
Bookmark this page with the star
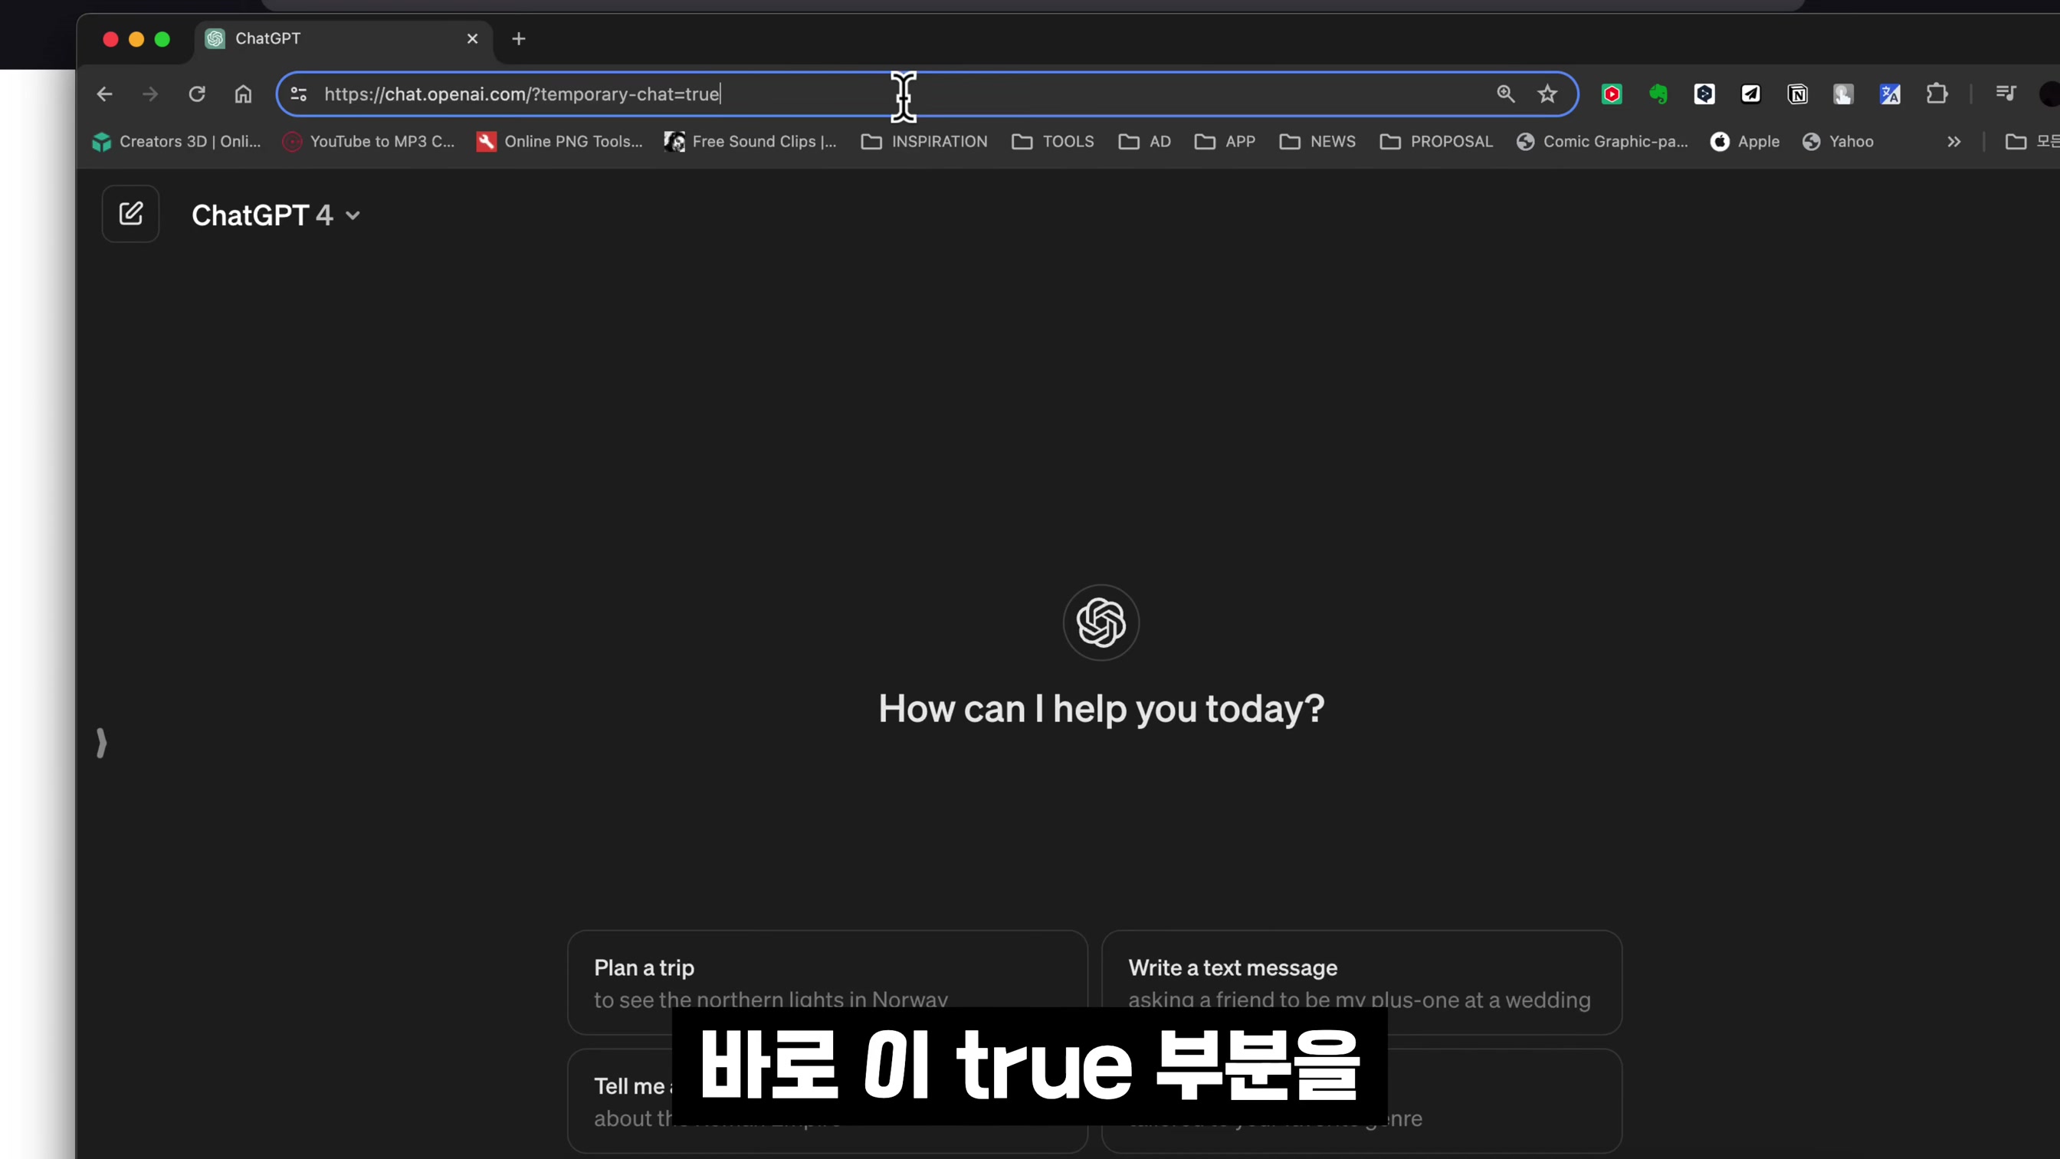[1547, 94]
